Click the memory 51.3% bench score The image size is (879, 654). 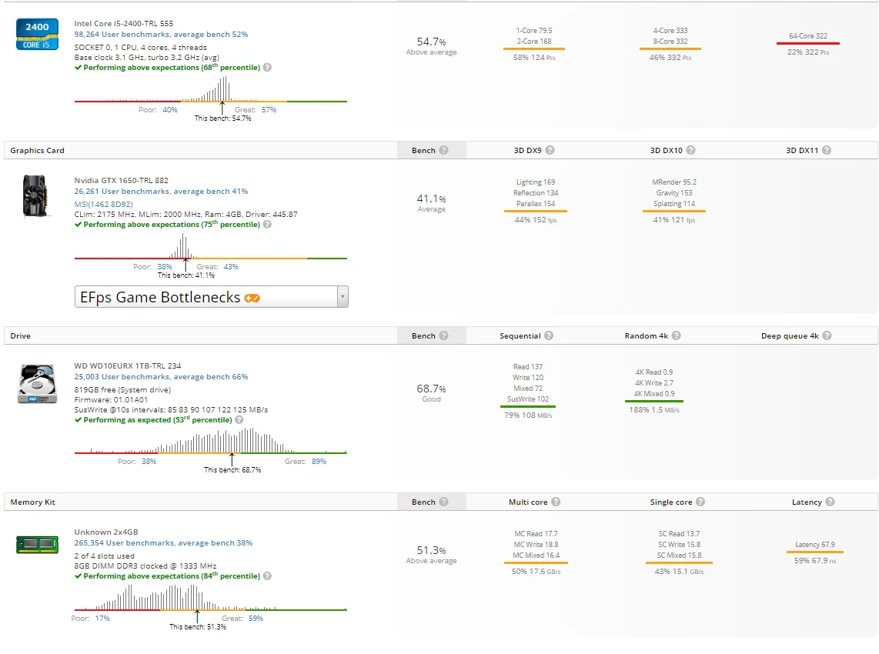pyautogui.click(x=431, y=550)
